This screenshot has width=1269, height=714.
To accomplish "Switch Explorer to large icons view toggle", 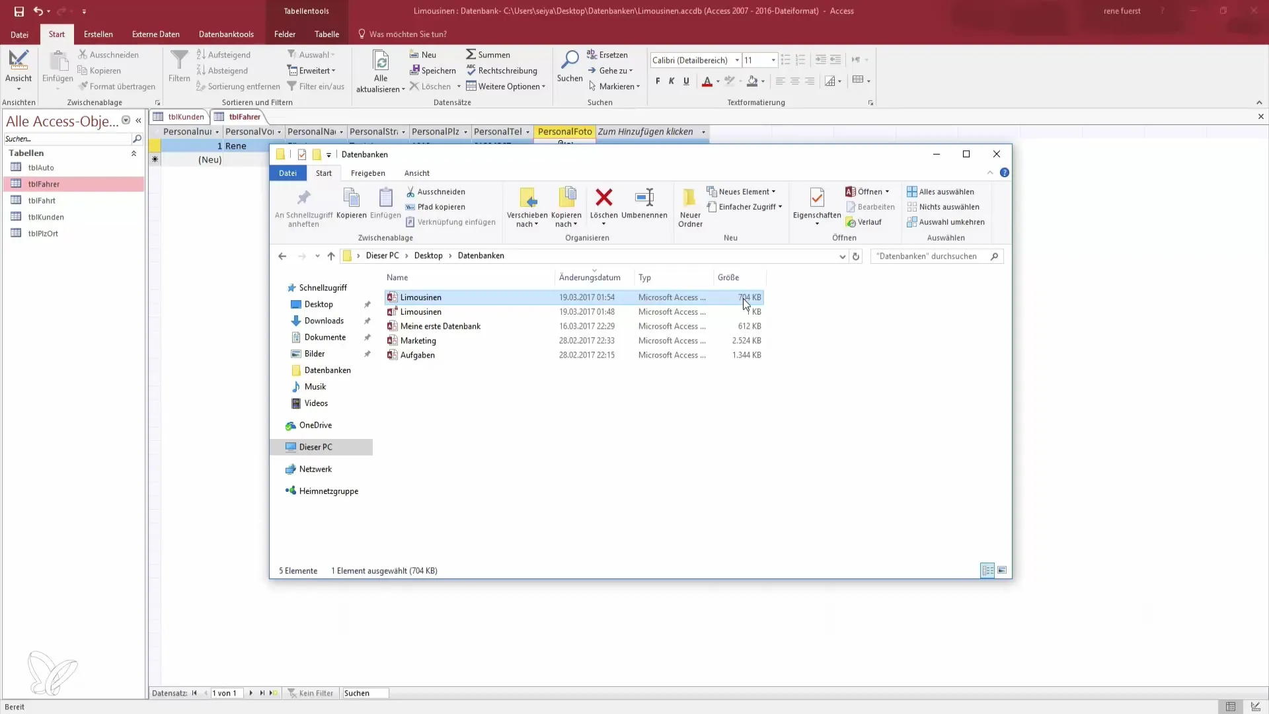I will (1002, 571).
